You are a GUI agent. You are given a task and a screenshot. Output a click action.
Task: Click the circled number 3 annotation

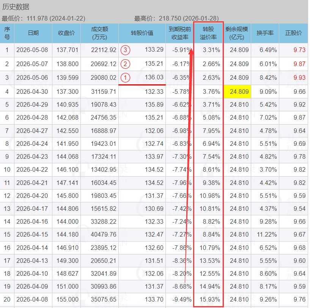(125, 50)
